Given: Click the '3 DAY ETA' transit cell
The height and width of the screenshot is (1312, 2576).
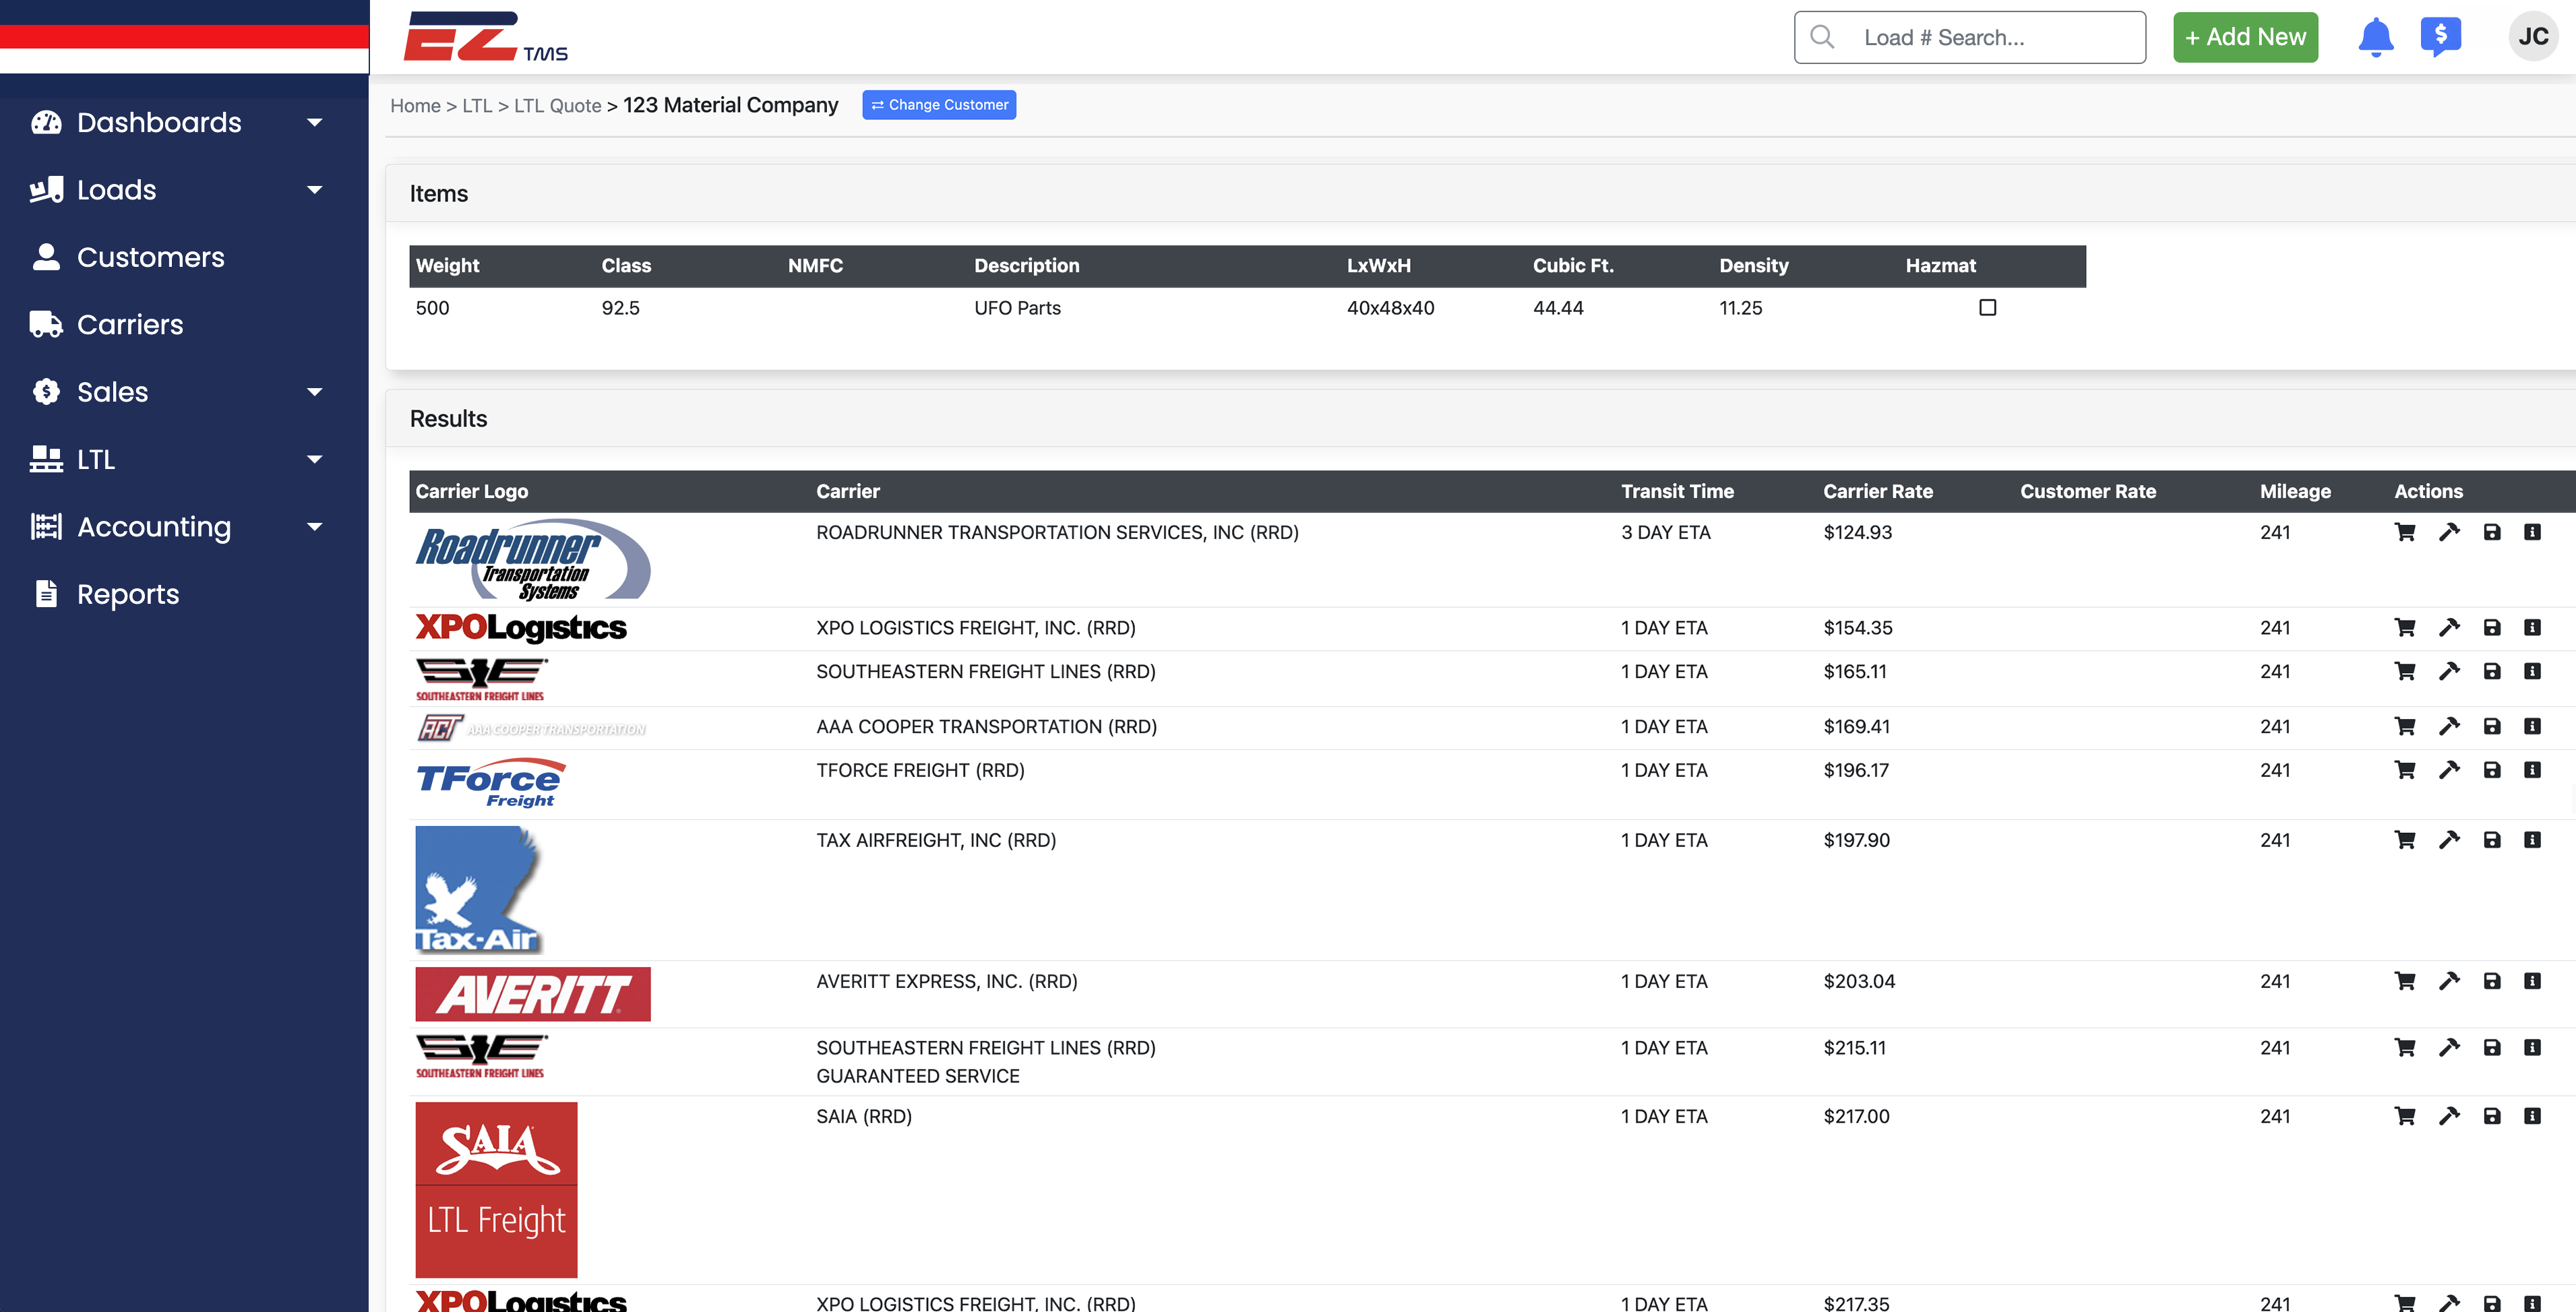Looking at the screenshot, I should [1666, 532].
